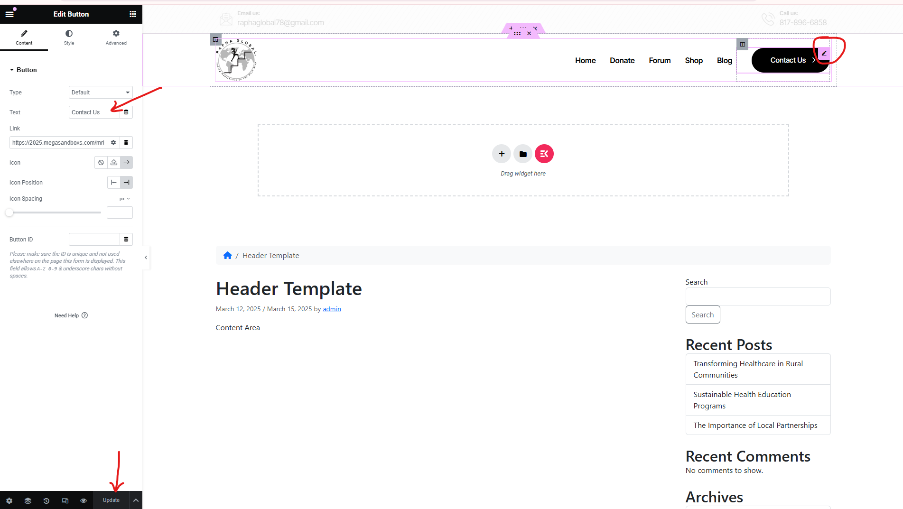Open the History panel icon

[47, 500]
